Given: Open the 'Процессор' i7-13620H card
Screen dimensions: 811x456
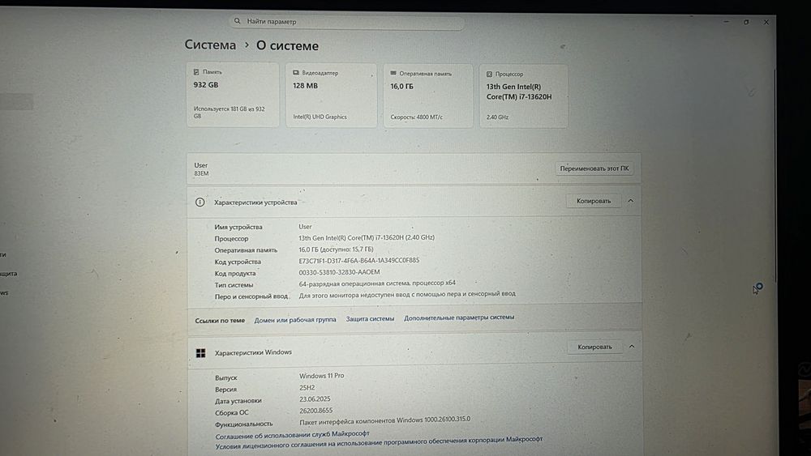Looking at the screenshot, I should 523,96.
